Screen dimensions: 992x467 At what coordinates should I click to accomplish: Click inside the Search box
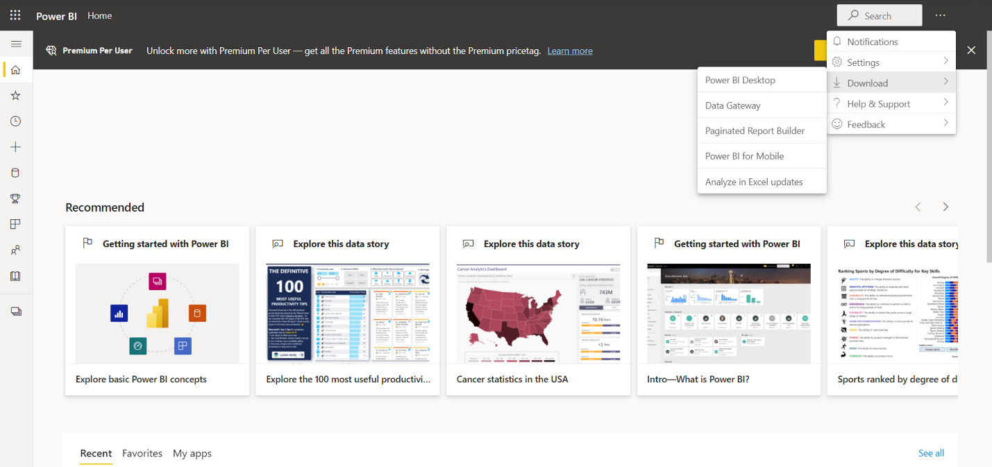tap(880, 16)
